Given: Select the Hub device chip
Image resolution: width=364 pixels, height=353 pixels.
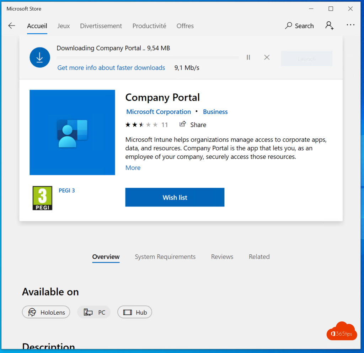Looking at the screenshot, I should 135,312.
